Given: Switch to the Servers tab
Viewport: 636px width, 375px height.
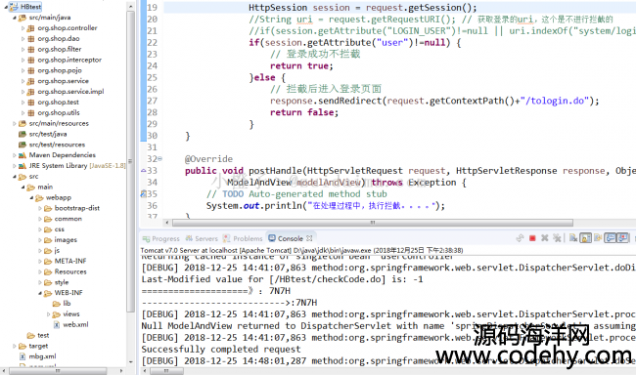Looking at the screenshot, I should coord(202,238).
